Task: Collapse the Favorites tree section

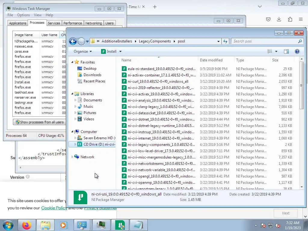Action: click(x=72, y=62)
